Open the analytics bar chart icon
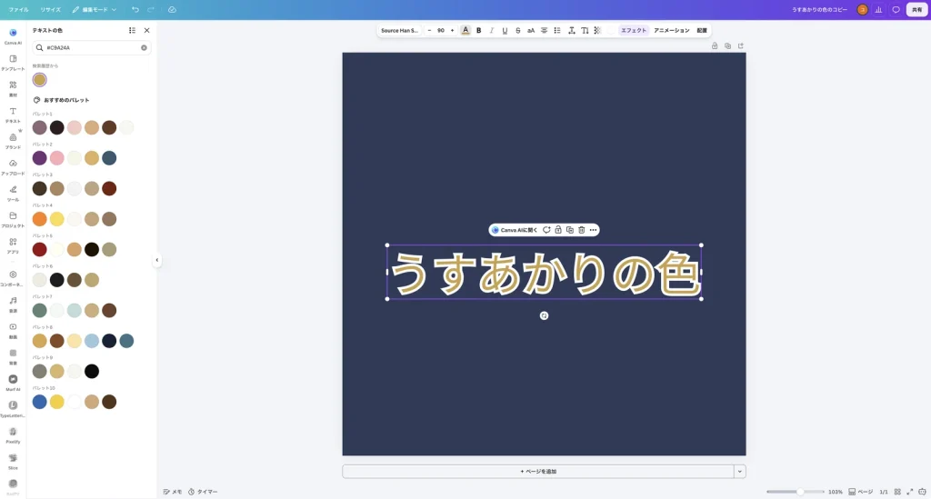Viewport: 931px width, 499px height. (879, 9)
